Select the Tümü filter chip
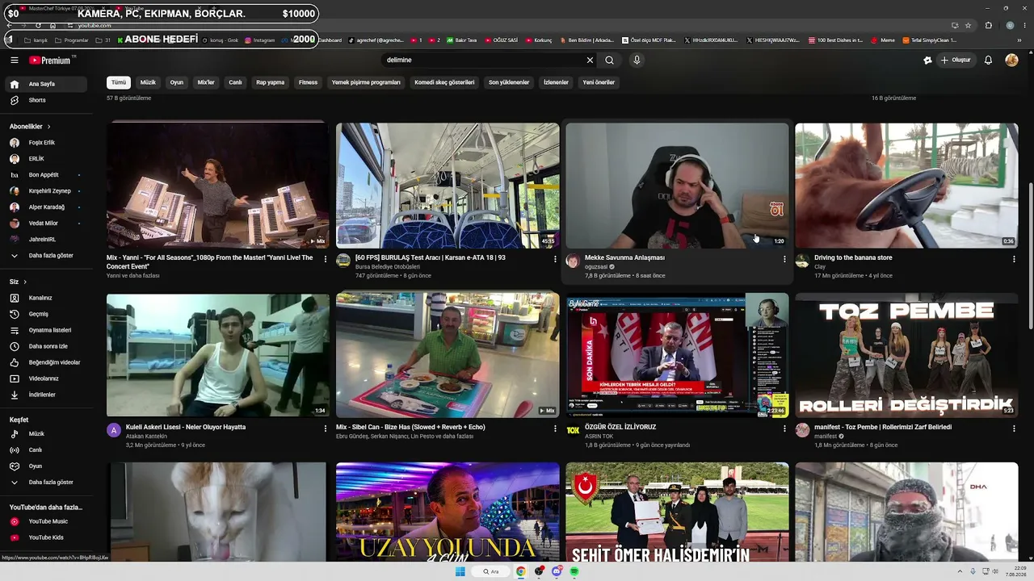Image resolution: width=1034 pixels, height=581 pixels. [119, 82]
